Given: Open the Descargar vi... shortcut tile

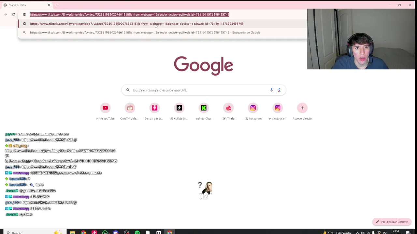Looking at the screenshot, I should tap(154, 111).
